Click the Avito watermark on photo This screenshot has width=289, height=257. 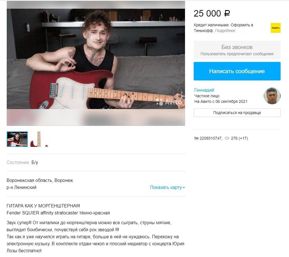point(169,102)
